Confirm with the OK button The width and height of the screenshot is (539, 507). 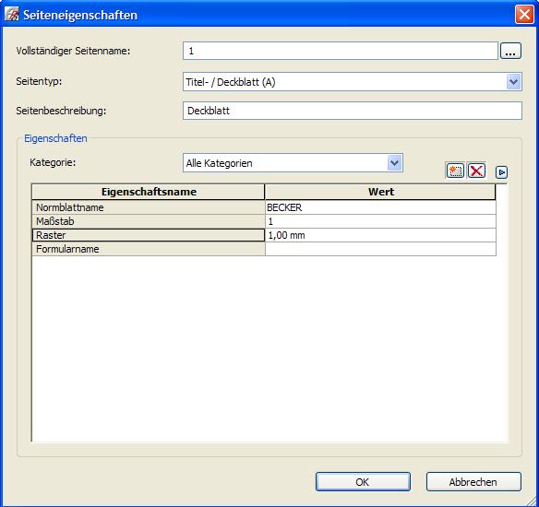pos(363,481)
